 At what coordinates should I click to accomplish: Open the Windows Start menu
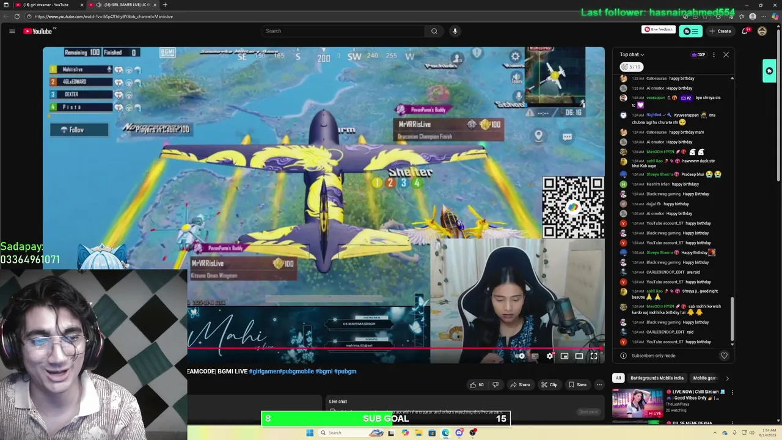[310, 433]
